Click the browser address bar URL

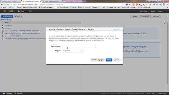pos(38,4)
